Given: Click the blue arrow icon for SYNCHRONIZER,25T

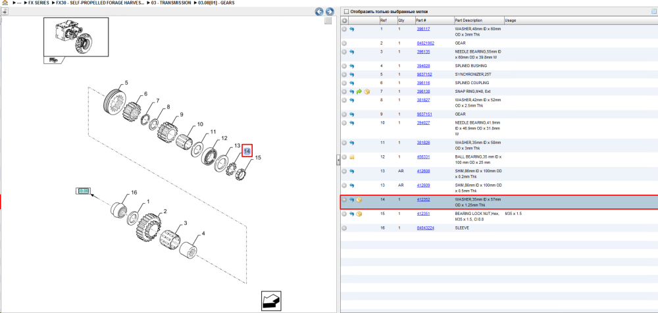Looking at the screenshot, I should point(352,74).
